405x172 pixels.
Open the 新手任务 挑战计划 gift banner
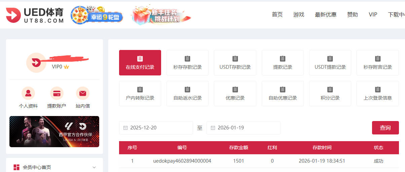pos(161,15)
